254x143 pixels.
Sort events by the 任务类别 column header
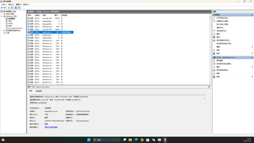[67, 15]
